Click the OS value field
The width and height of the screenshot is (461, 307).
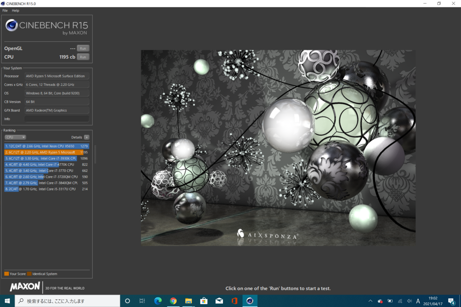pos(57,93)
